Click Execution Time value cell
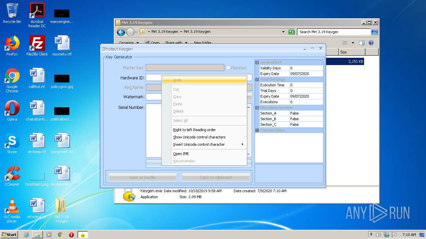The width and height of the screenshot is (426, 239). point(306,85)
